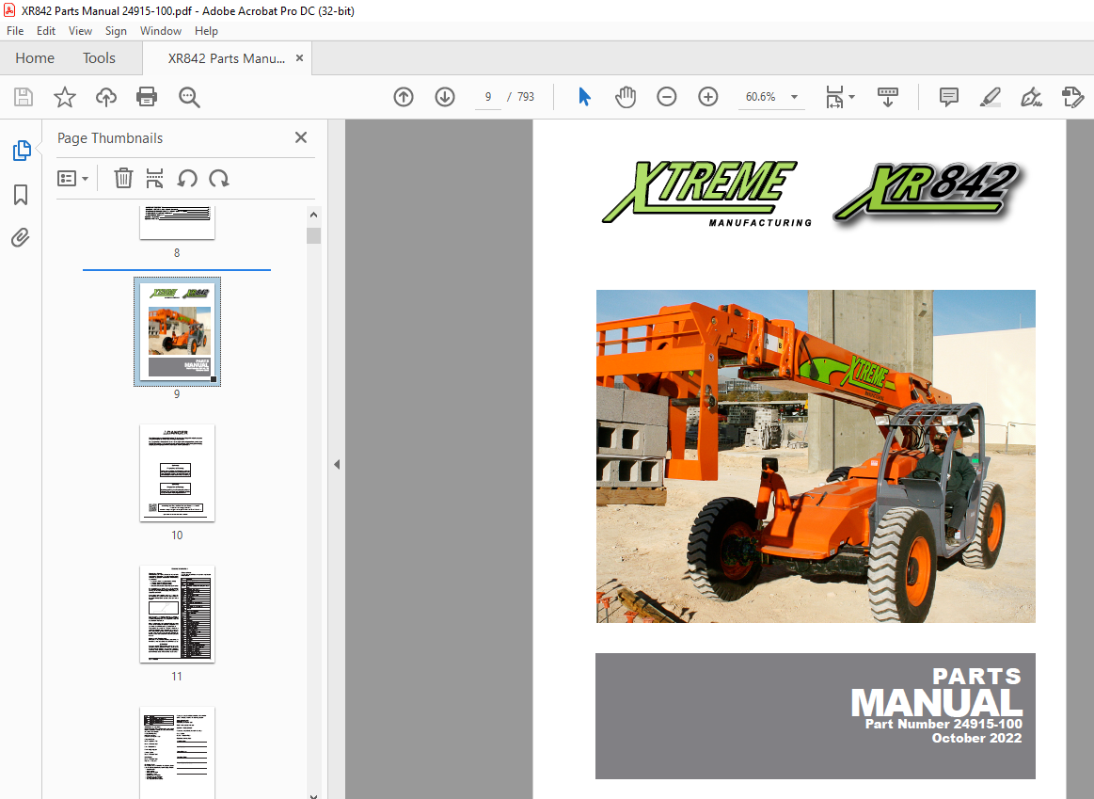Close the XR842 Parts Manual tab
The width and height of the screenshot is (1094, 799).
(299, 58)
